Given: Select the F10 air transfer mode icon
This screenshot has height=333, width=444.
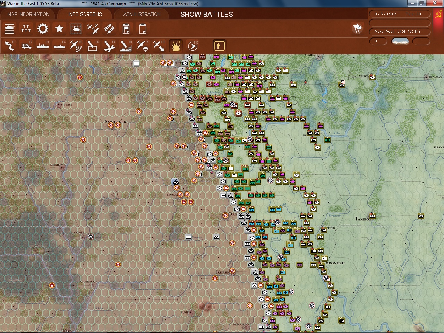Looking at the screenshot, I should [159, 46].
